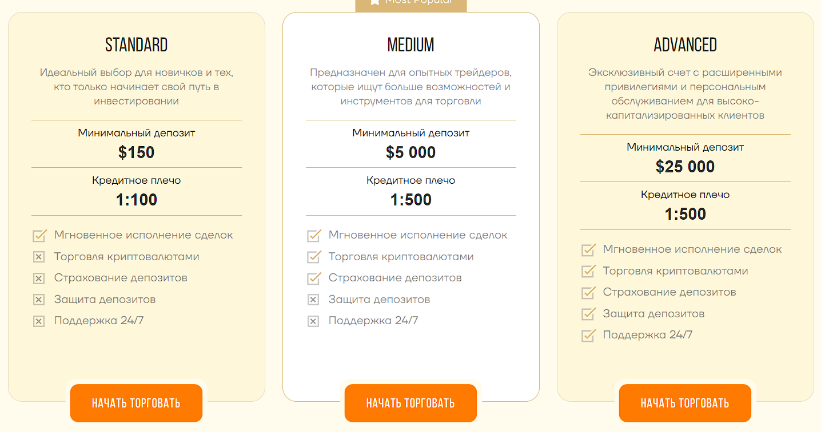
Task: Click the 1:100 leverage value in Standard
Action: point(137,200)
